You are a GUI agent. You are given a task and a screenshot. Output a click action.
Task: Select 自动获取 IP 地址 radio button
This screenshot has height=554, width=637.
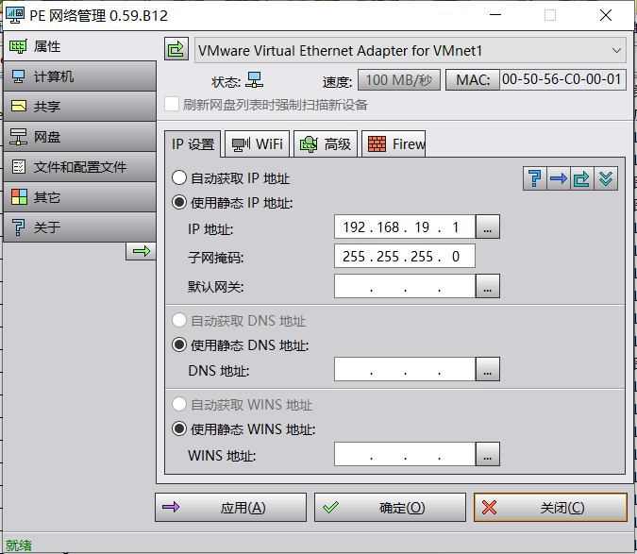179,177
